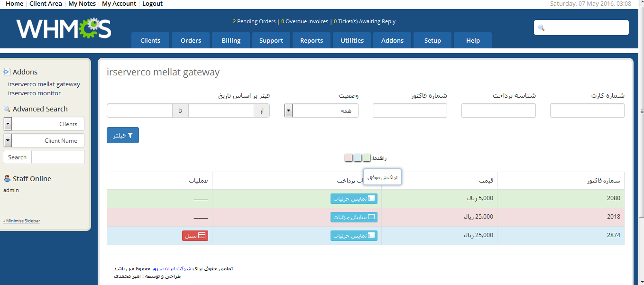The height and width of the screenshot is (285, 644).
Task: Expand the وضعیت status dropdown
Action: coord(321,110)
